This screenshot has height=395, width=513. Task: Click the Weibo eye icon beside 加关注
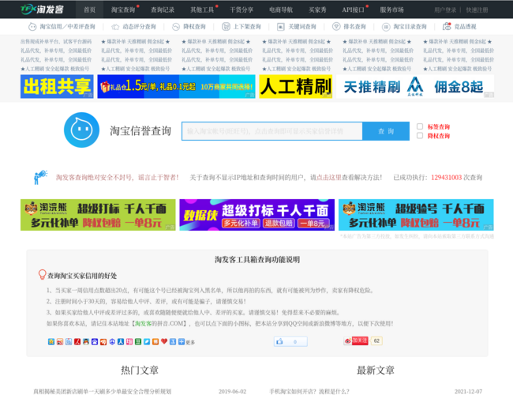click(347, 341)
